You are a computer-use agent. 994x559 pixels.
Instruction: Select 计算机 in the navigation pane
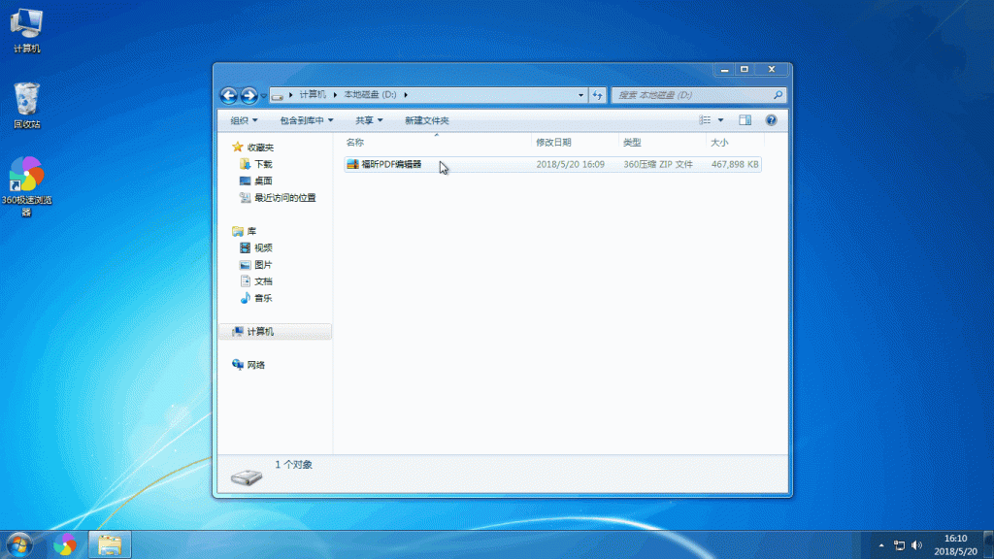click(x=275, y=332)
